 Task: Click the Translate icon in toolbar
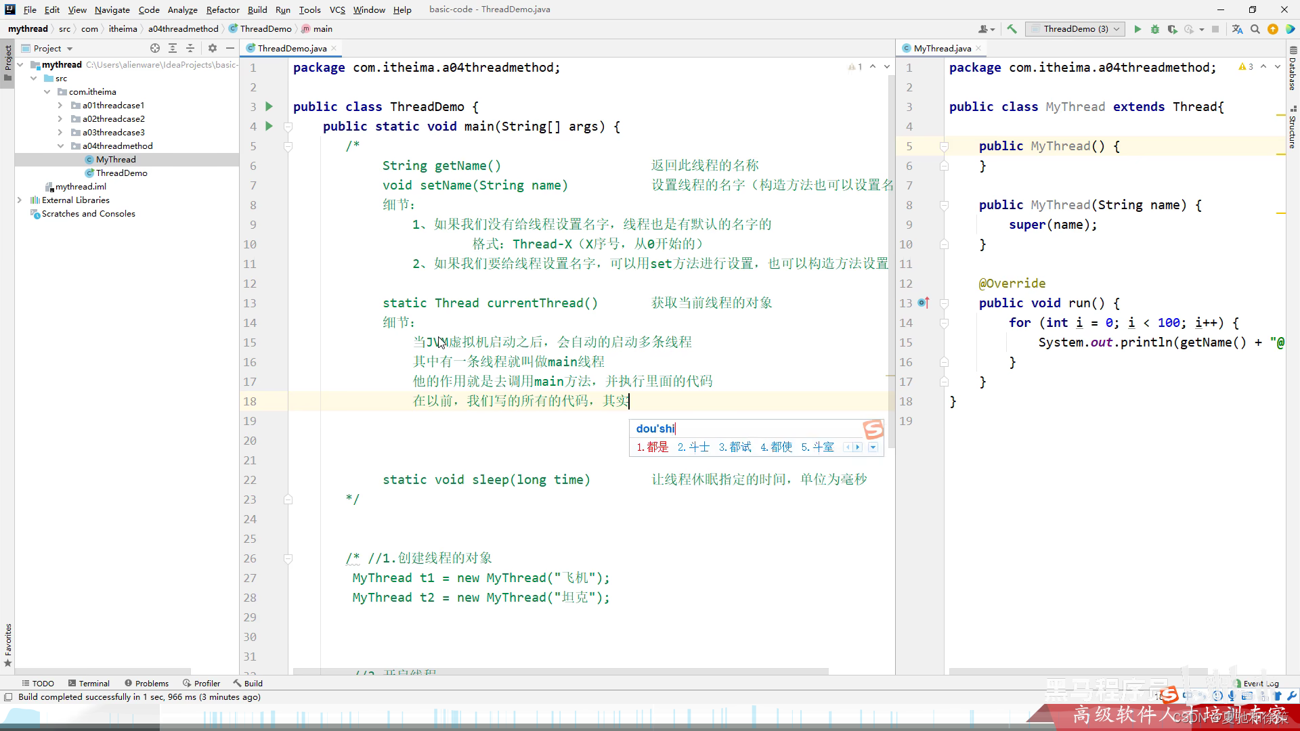(x=1238, y=29)
